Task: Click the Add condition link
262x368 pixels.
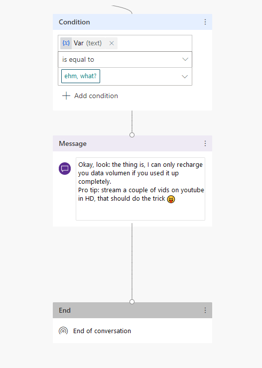Action: (90, 96)
